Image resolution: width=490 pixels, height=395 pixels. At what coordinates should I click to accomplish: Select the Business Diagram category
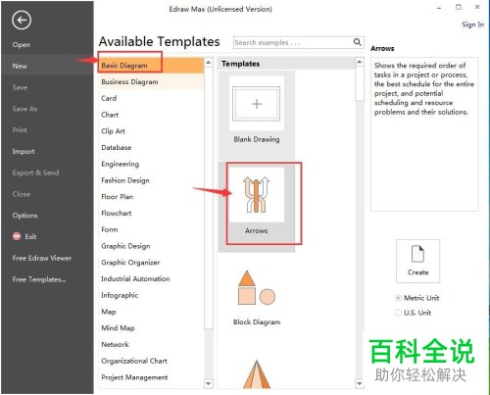pos(151,81)
